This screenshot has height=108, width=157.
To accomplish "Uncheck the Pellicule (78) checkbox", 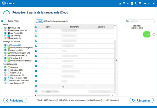I will 5,28.
